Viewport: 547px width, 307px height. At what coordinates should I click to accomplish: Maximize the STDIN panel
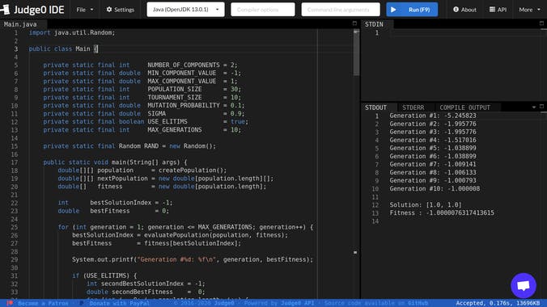(x=541, y=23)
